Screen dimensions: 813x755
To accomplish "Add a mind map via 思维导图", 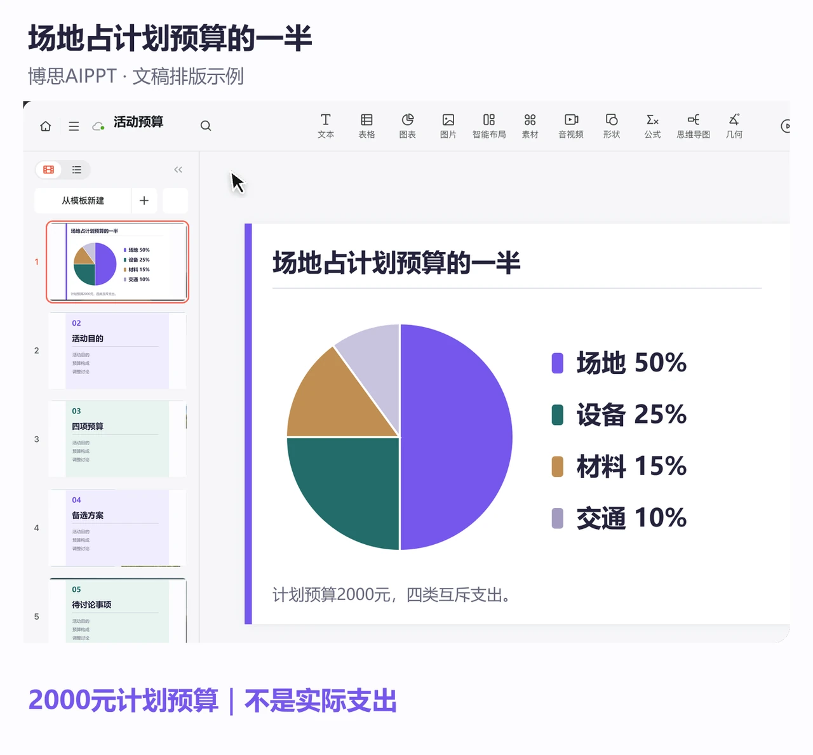I will 694,126.
